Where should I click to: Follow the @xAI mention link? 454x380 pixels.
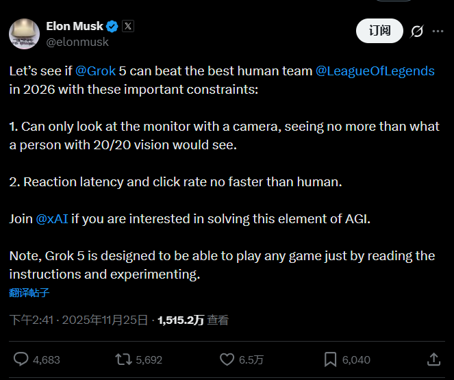(51, 218)
